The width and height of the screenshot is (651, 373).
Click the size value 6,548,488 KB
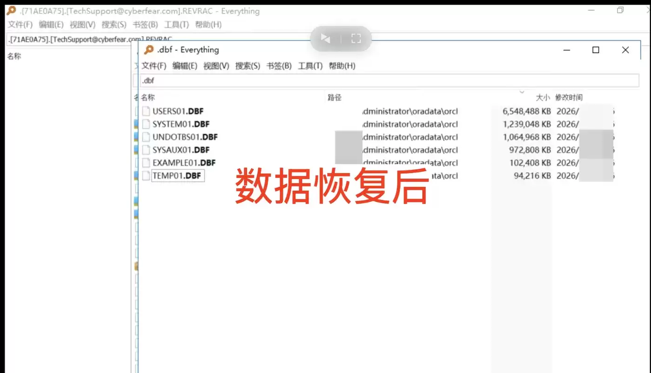(x=527, y=111)
